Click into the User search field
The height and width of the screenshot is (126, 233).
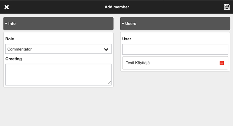point(175,49)
